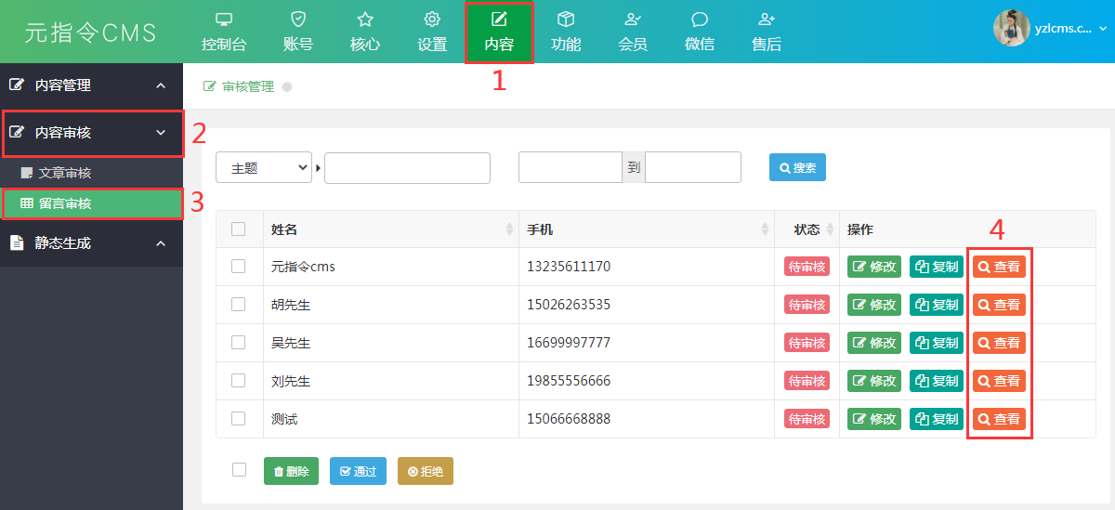Sort by the 姓名 column arrows
Viewport: 1115px width, 510px height.
click(x=509, y=229)
